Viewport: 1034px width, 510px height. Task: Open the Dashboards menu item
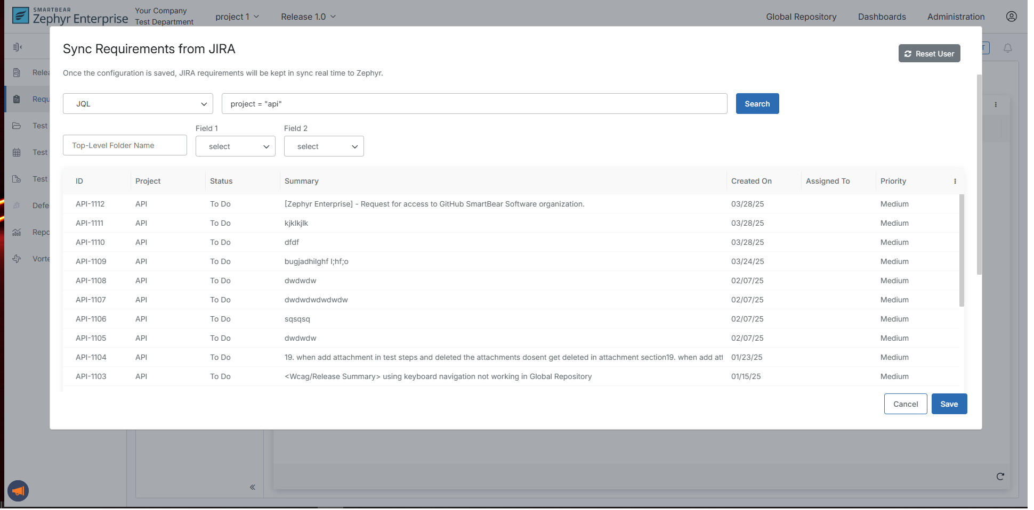882,17
